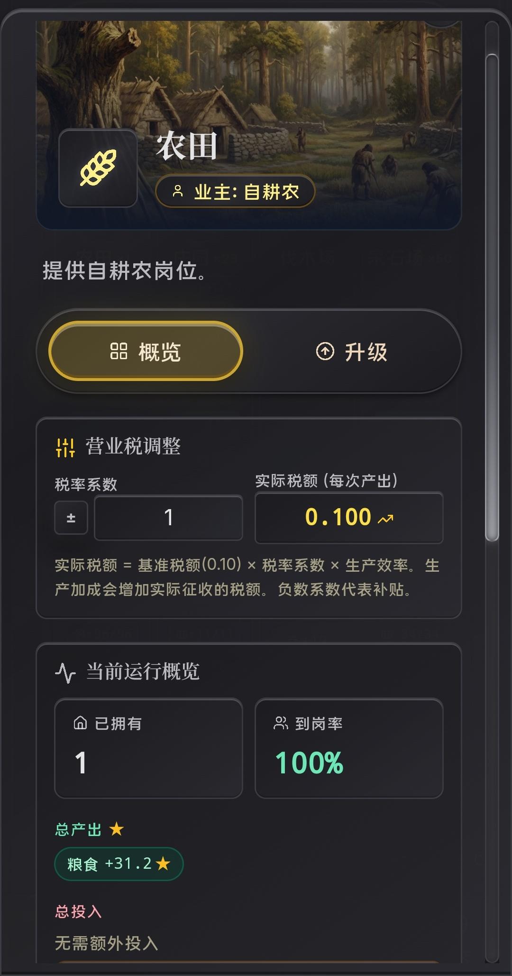
Task: Toggle the ± sign button for tax coefficient
Action: click(71, 518)
